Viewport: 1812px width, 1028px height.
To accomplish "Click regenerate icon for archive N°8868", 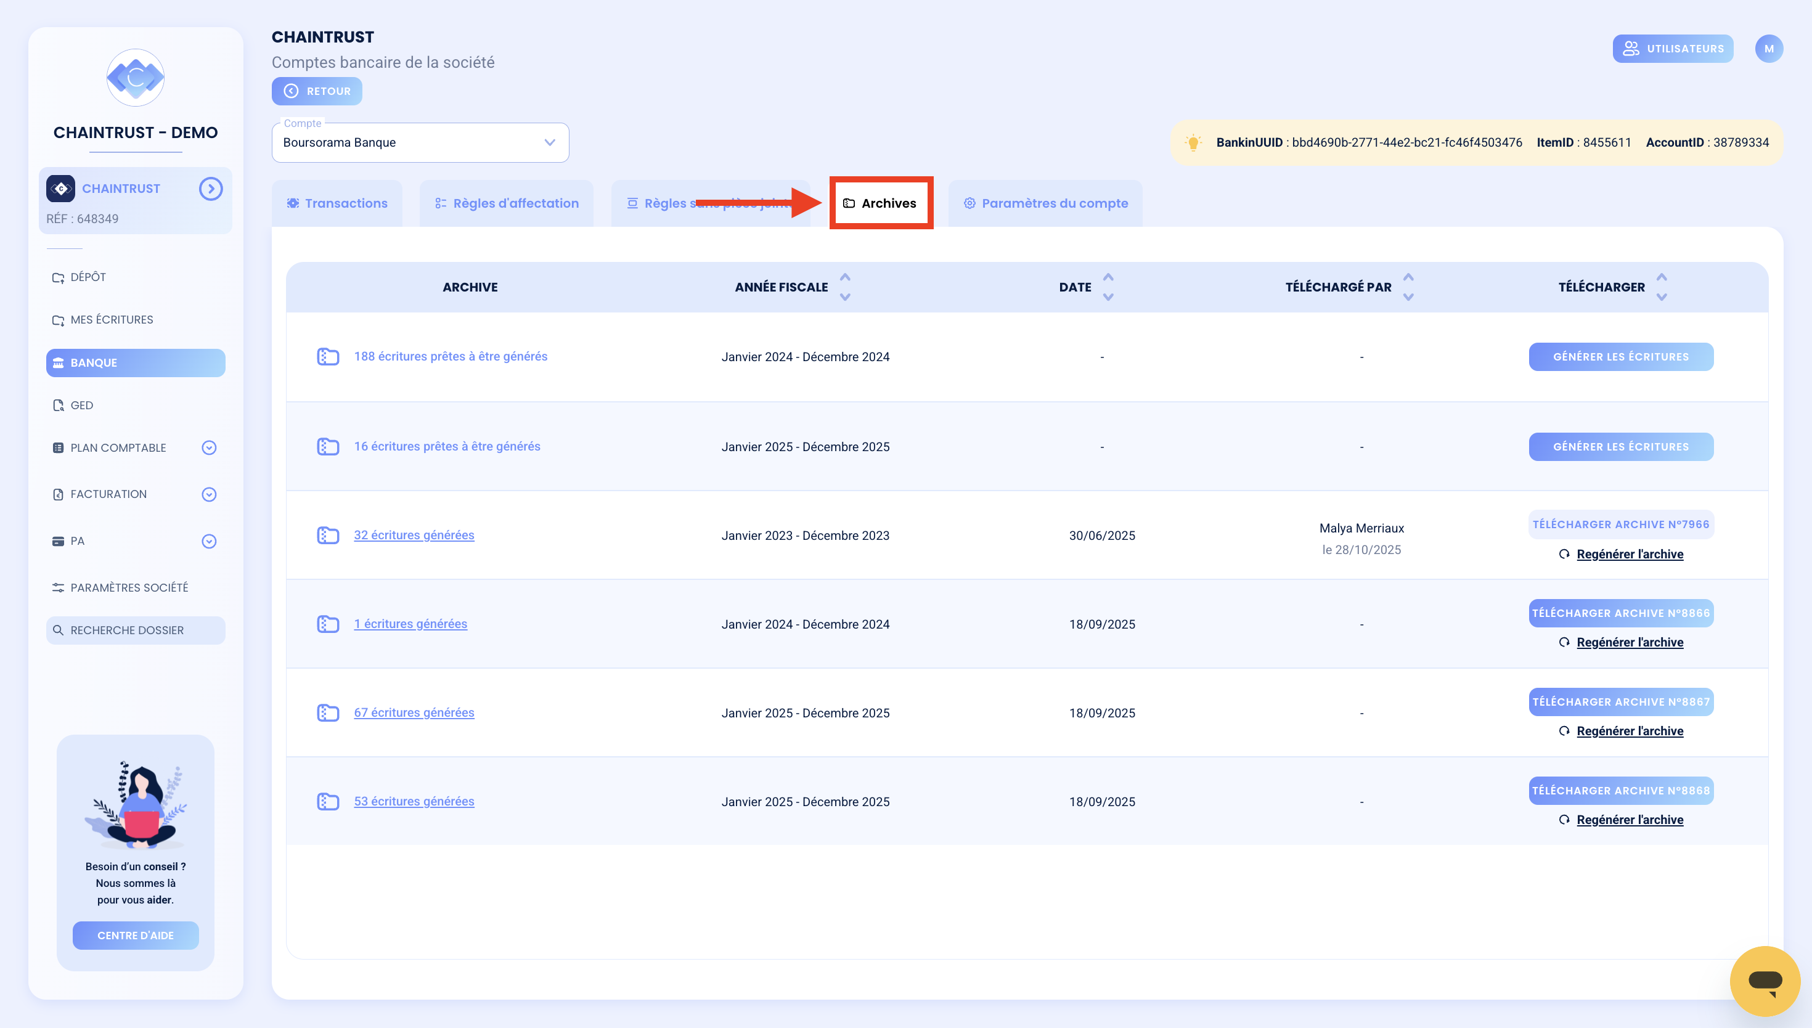I will [x=1564, y=820].
